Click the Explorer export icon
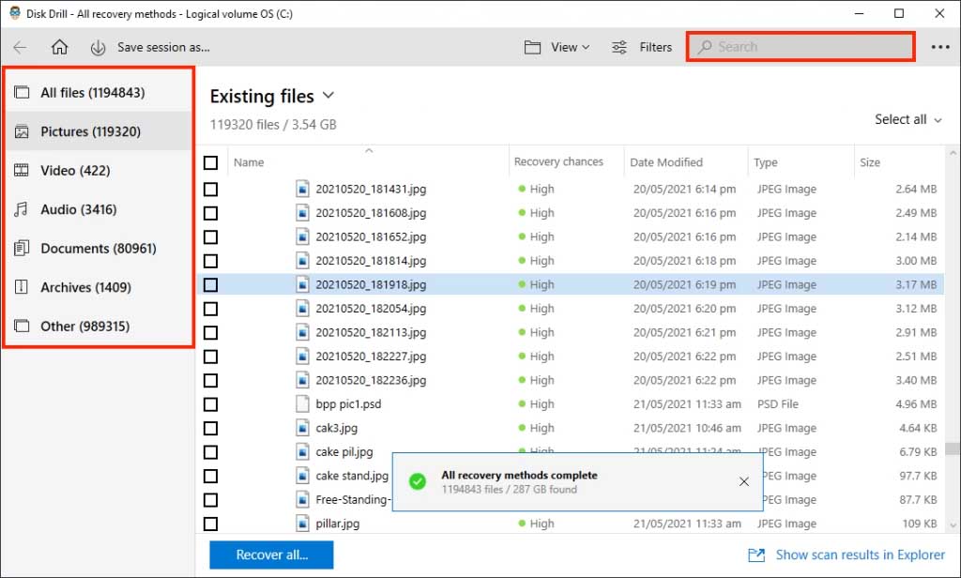 pos(756,555)
